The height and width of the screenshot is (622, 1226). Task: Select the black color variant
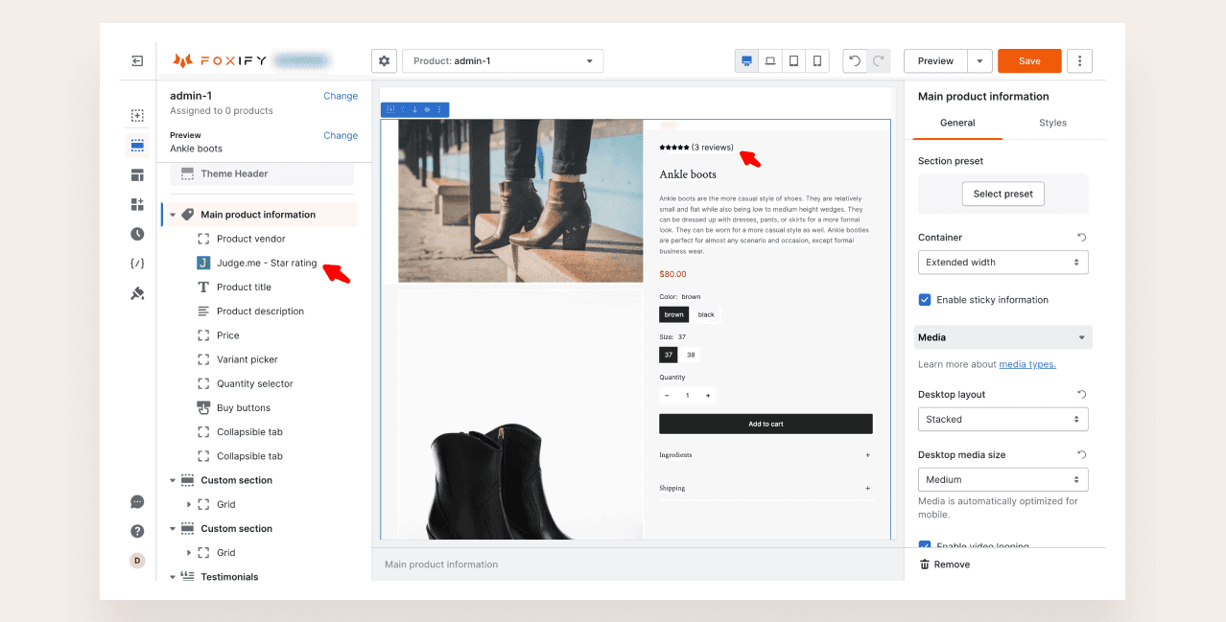tap(706, 314)
